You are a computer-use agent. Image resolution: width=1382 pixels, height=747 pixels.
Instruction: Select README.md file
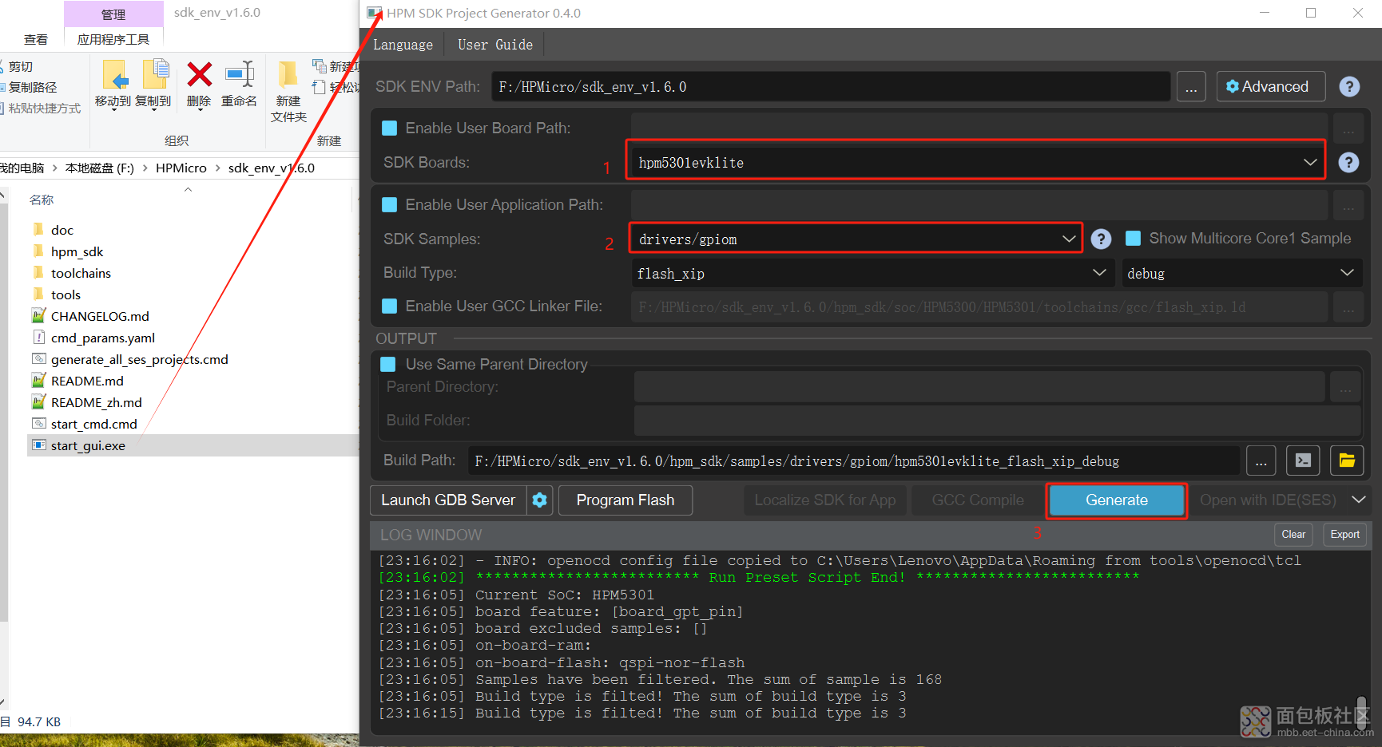pyautogui.click(x=87, y=381)
